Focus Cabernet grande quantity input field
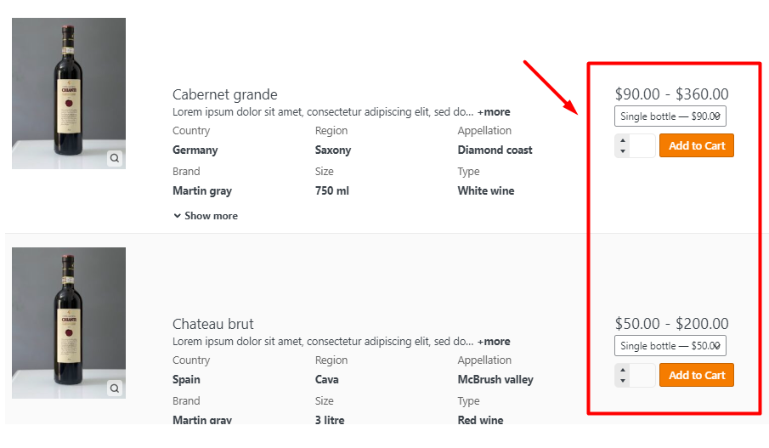This screenshot has height=448, width=769. [x=642, y=145]
